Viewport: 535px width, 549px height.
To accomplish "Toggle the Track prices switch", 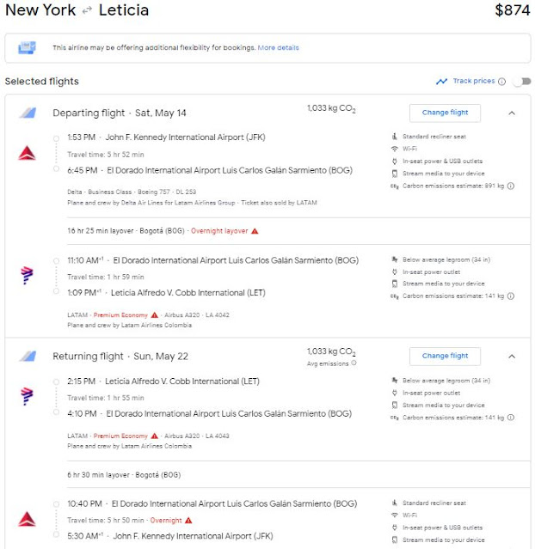I will pos(522,82).
